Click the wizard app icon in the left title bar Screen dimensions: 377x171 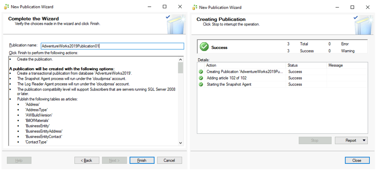click(6, 7)
